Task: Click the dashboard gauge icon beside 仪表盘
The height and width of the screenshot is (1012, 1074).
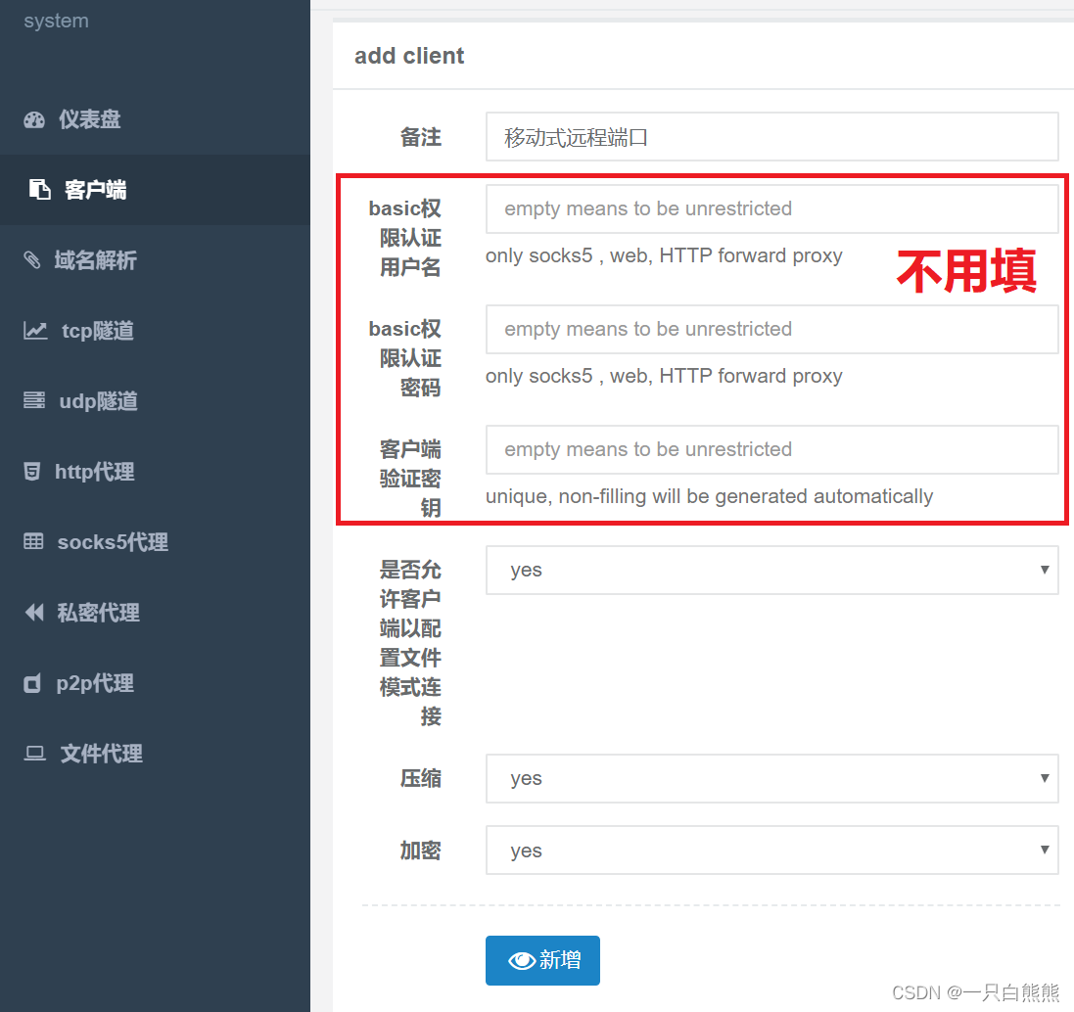Action: click(34, 119)
